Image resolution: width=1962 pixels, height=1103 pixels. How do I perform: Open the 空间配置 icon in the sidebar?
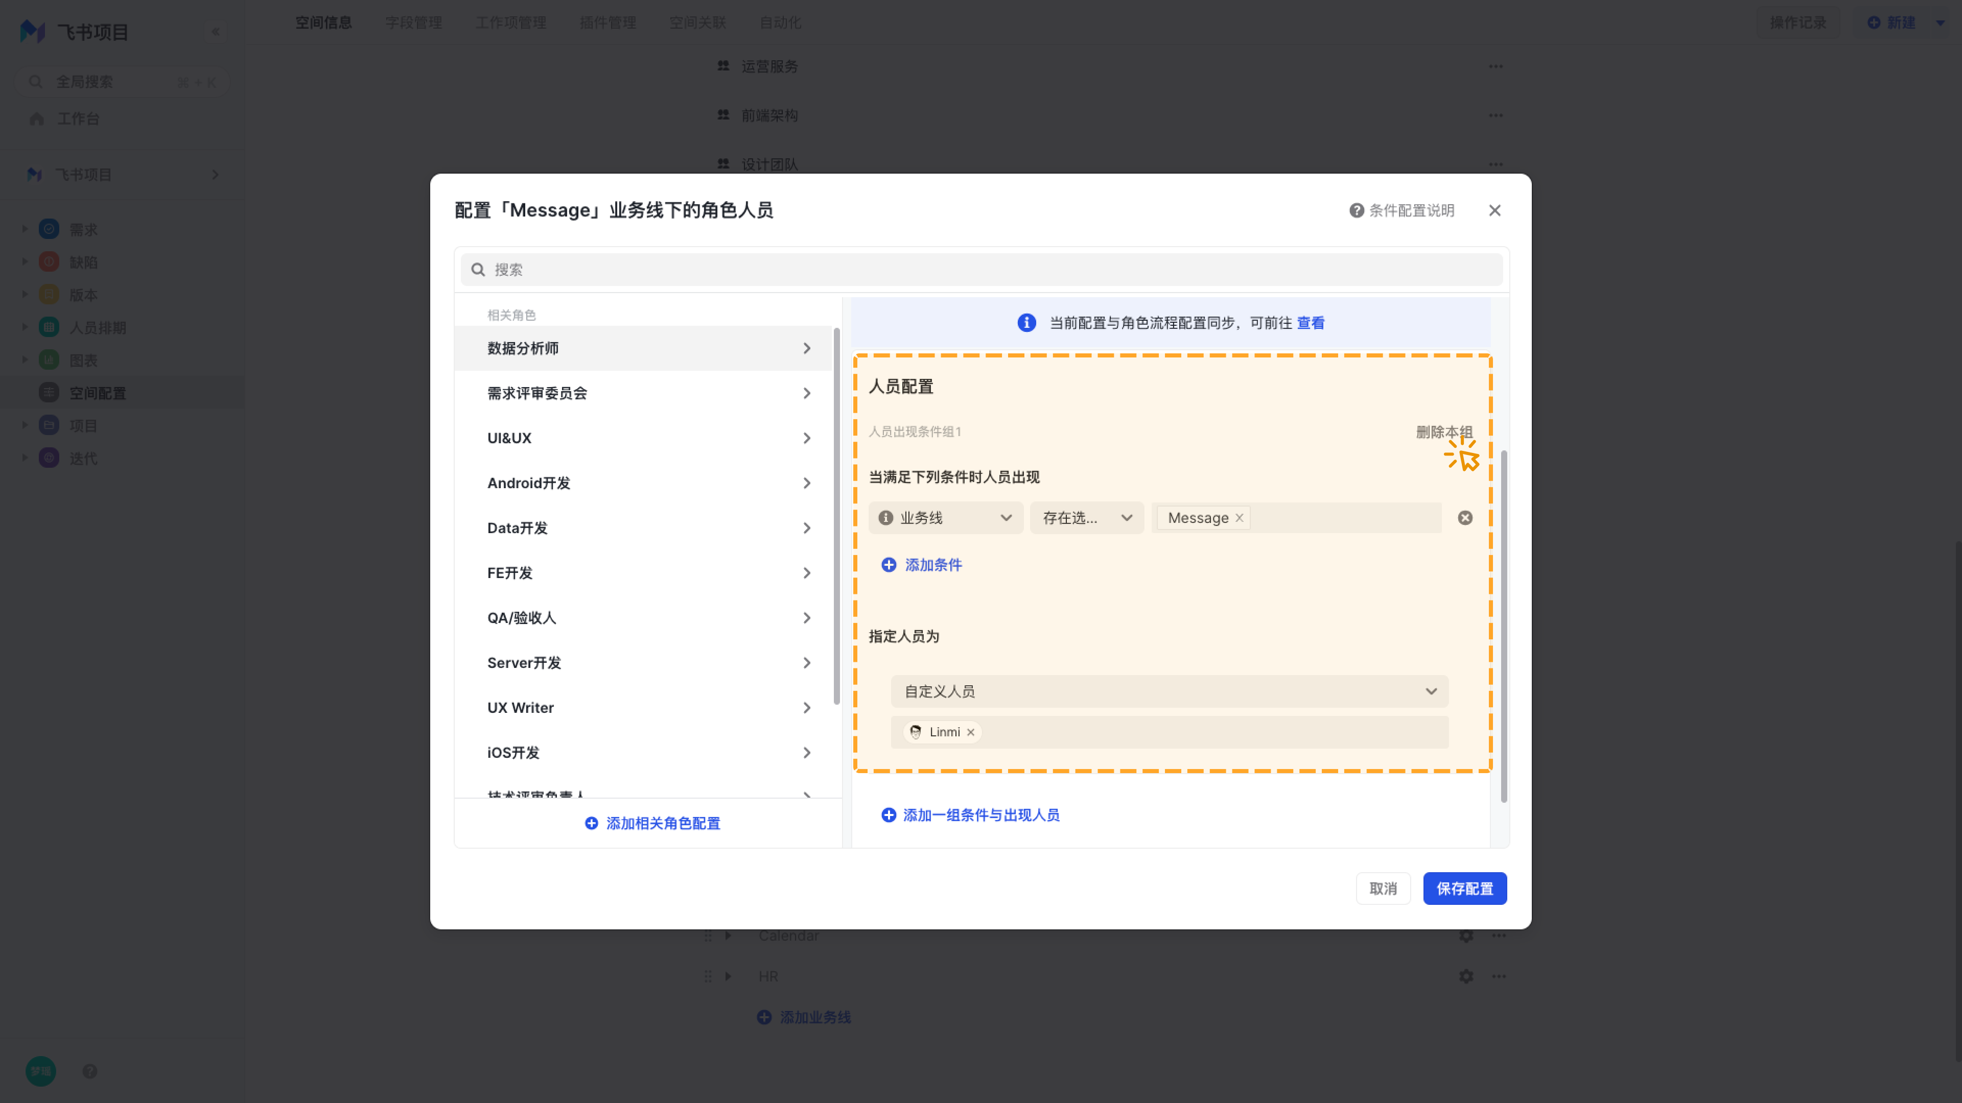coord(49,393)
